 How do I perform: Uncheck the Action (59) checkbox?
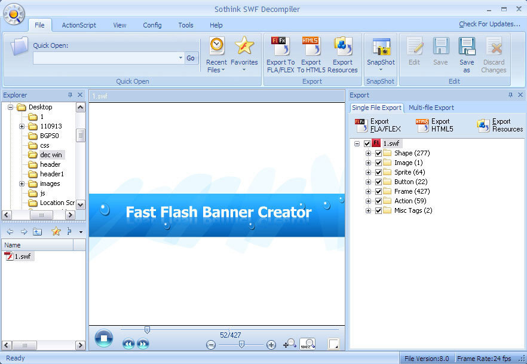click(x=378, y=201)
